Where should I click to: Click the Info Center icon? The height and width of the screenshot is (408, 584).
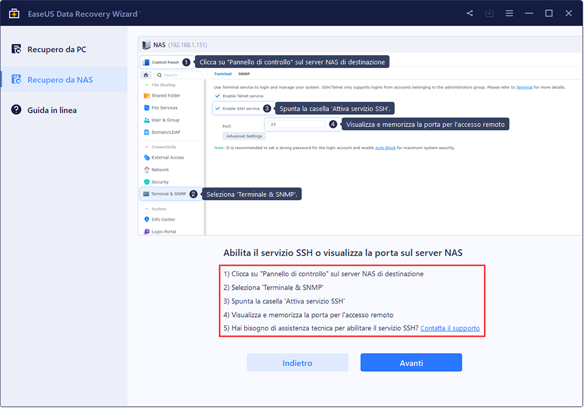pyautogui.click(x=147, y=220)
